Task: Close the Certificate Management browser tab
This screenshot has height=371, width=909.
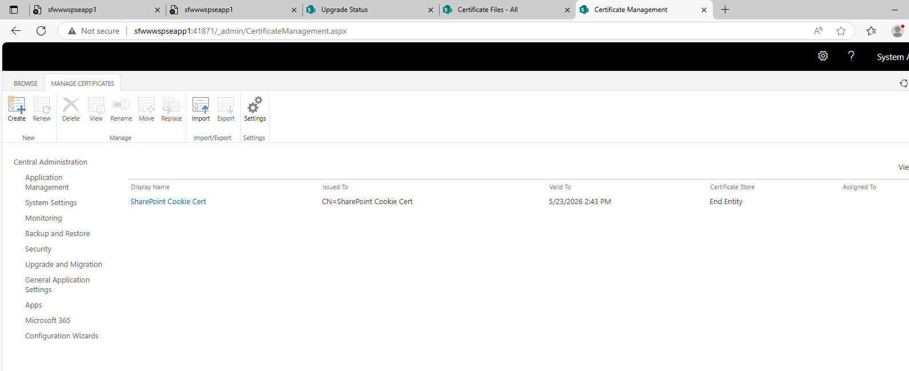Action: tap(704, 10)
